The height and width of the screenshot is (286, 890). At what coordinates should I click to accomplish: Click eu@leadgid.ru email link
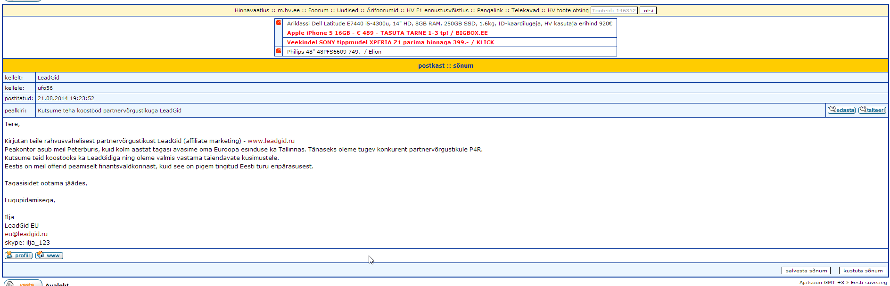point(26,234)
